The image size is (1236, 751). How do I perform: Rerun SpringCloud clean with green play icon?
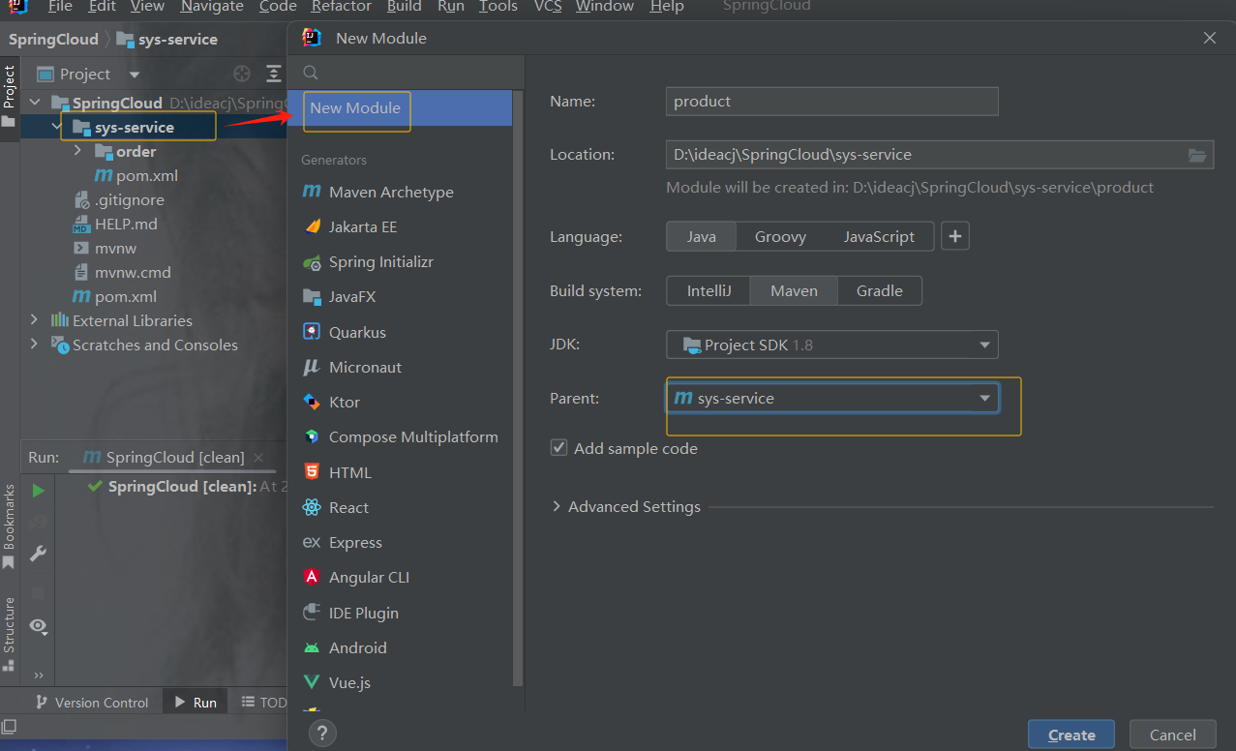click(x=38, y=491)
